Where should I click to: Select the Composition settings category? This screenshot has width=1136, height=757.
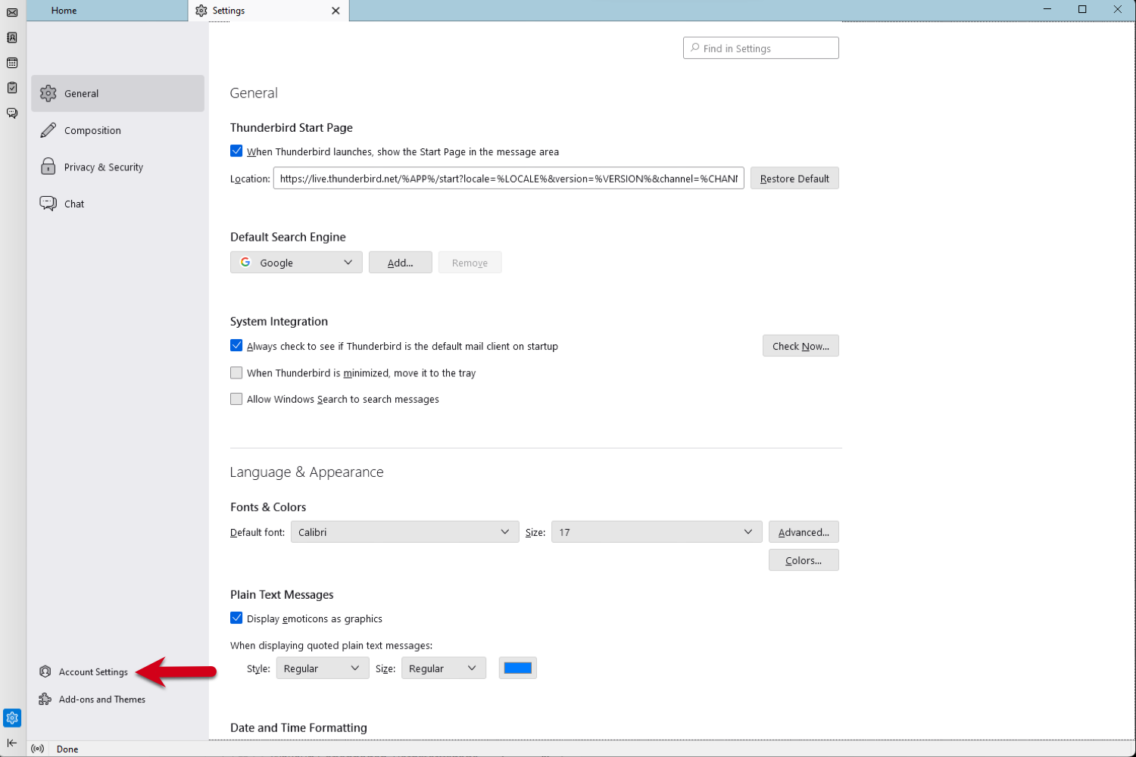click(91, 130)
